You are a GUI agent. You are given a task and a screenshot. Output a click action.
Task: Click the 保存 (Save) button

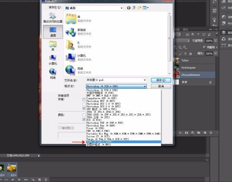pyautogui.click(x=161, y=80)
